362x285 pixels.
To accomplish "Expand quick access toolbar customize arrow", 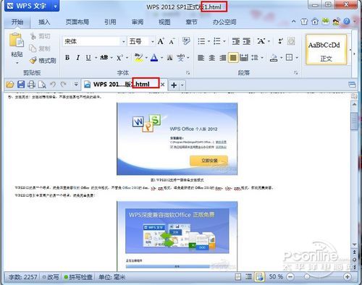I will (76, 85).
